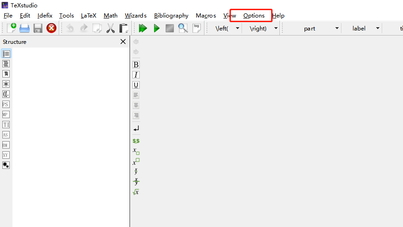Open the viewer with magnifier icon
The height and width of the screenshot is (227, 403).
tap(183, 28)
